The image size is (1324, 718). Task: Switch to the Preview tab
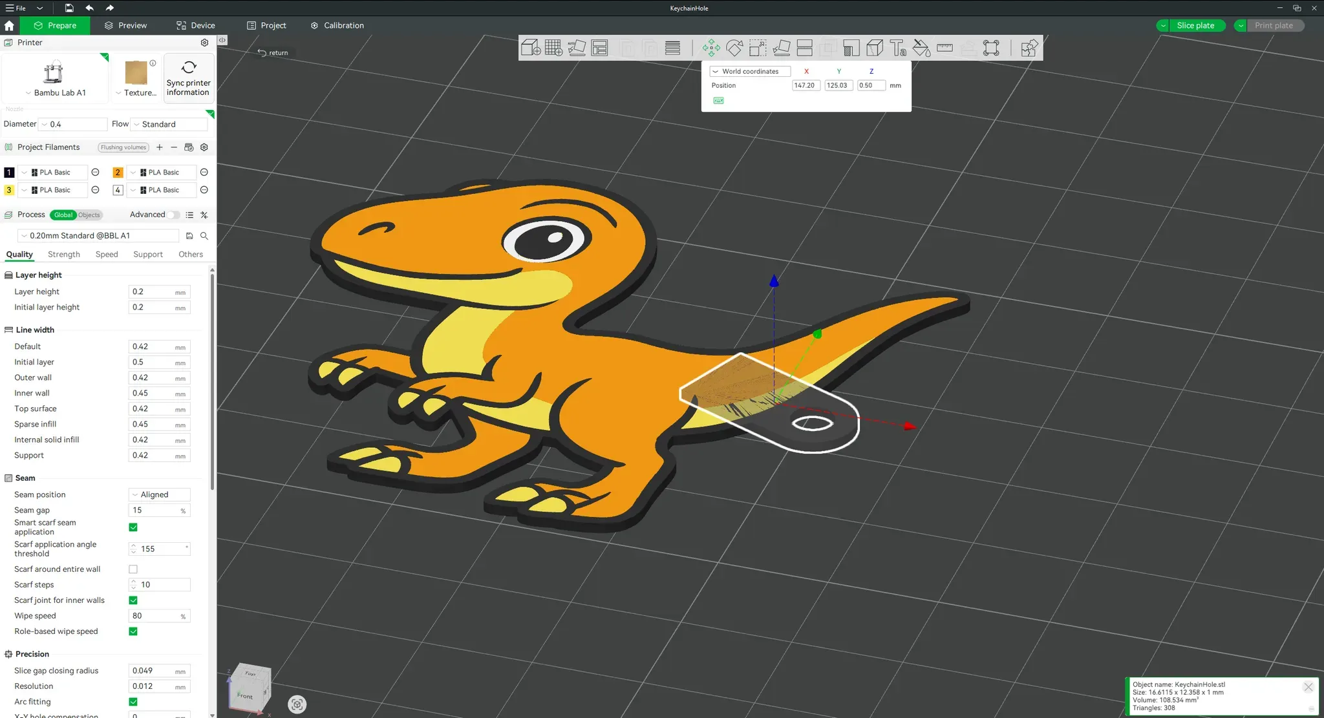[x=125, y=25]
